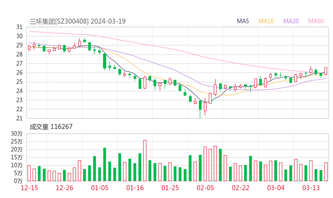Click the 01-05 date axis label

click(x=99, y=188)
